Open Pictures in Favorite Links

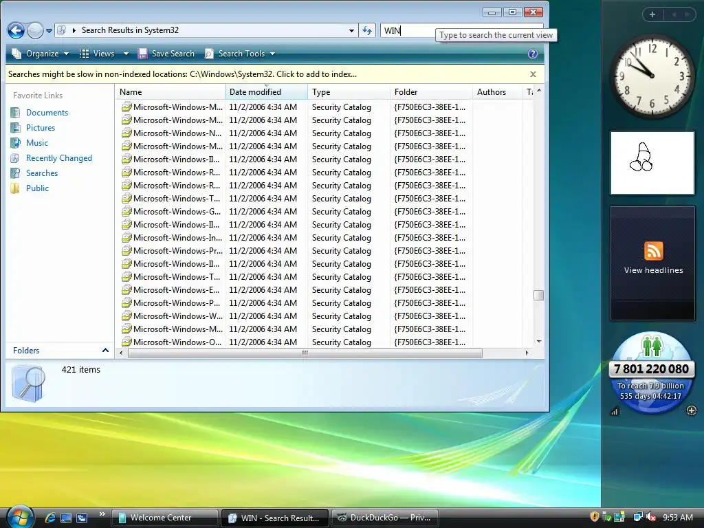[41, 128]
